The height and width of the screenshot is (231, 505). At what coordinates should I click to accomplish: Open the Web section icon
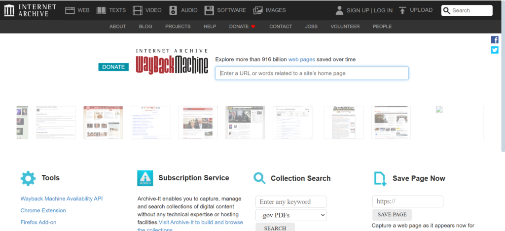[70, 10]
